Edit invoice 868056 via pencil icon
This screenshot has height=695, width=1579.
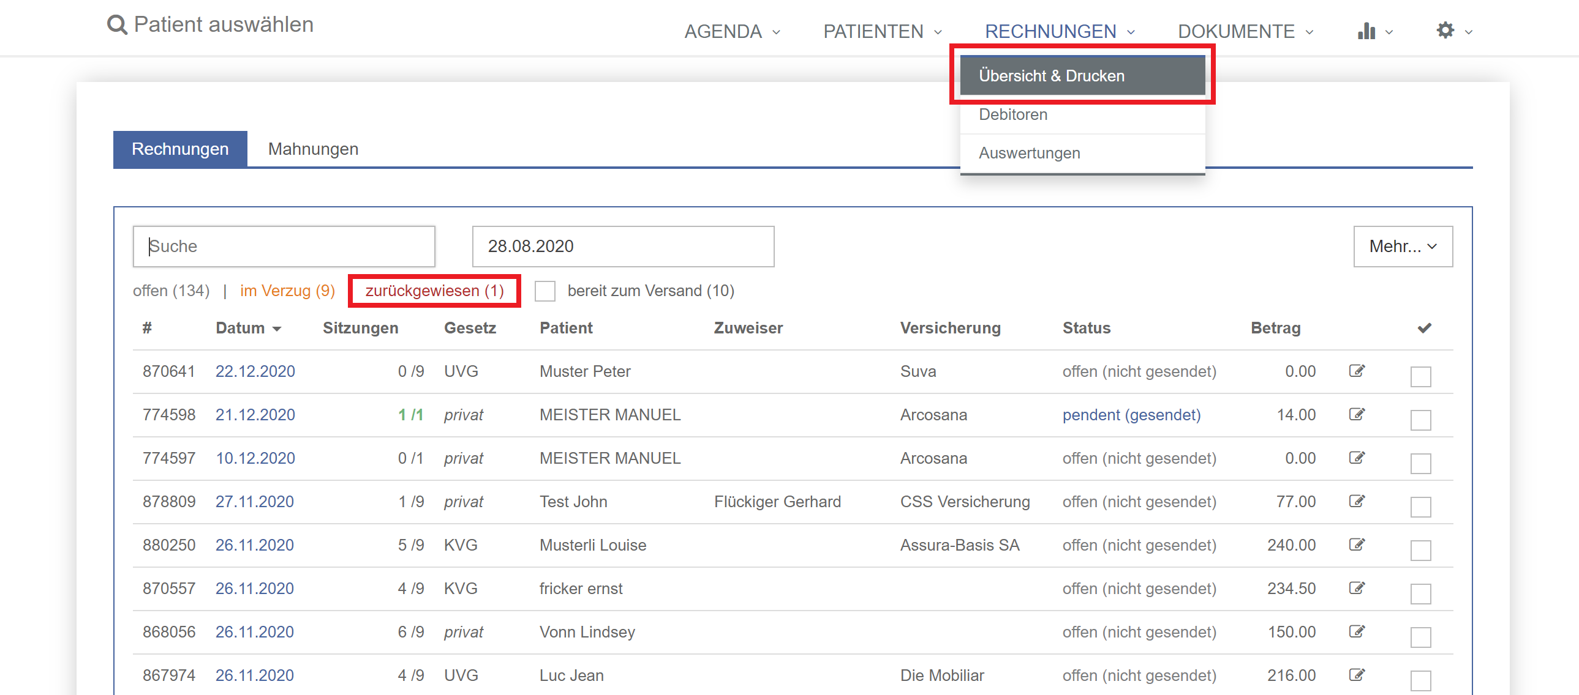(1357, 632)
